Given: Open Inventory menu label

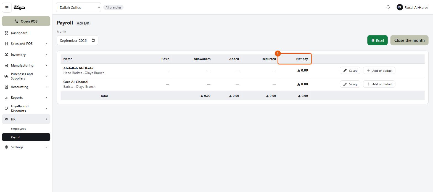Looking at the screenshot, I should (18, 55).
